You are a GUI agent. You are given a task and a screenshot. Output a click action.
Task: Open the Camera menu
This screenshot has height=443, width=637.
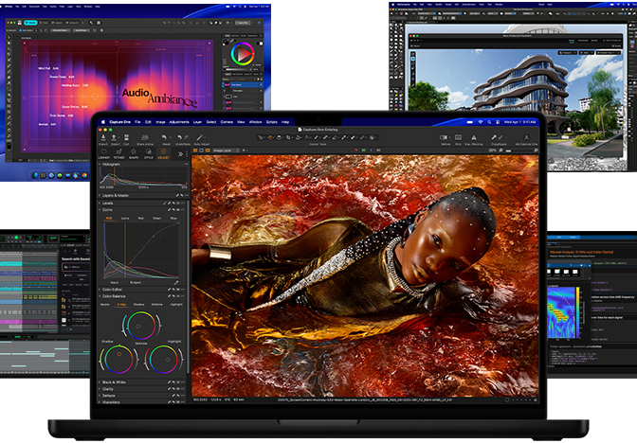tap(227, 122)
